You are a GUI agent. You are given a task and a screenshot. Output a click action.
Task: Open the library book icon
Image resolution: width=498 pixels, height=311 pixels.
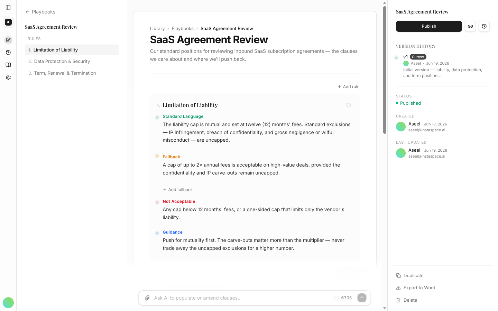pos(8,65)
